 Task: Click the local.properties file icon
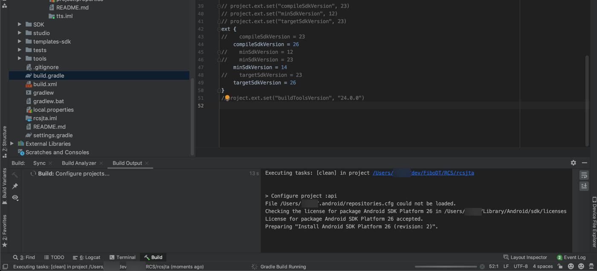[x=29, y=110]
